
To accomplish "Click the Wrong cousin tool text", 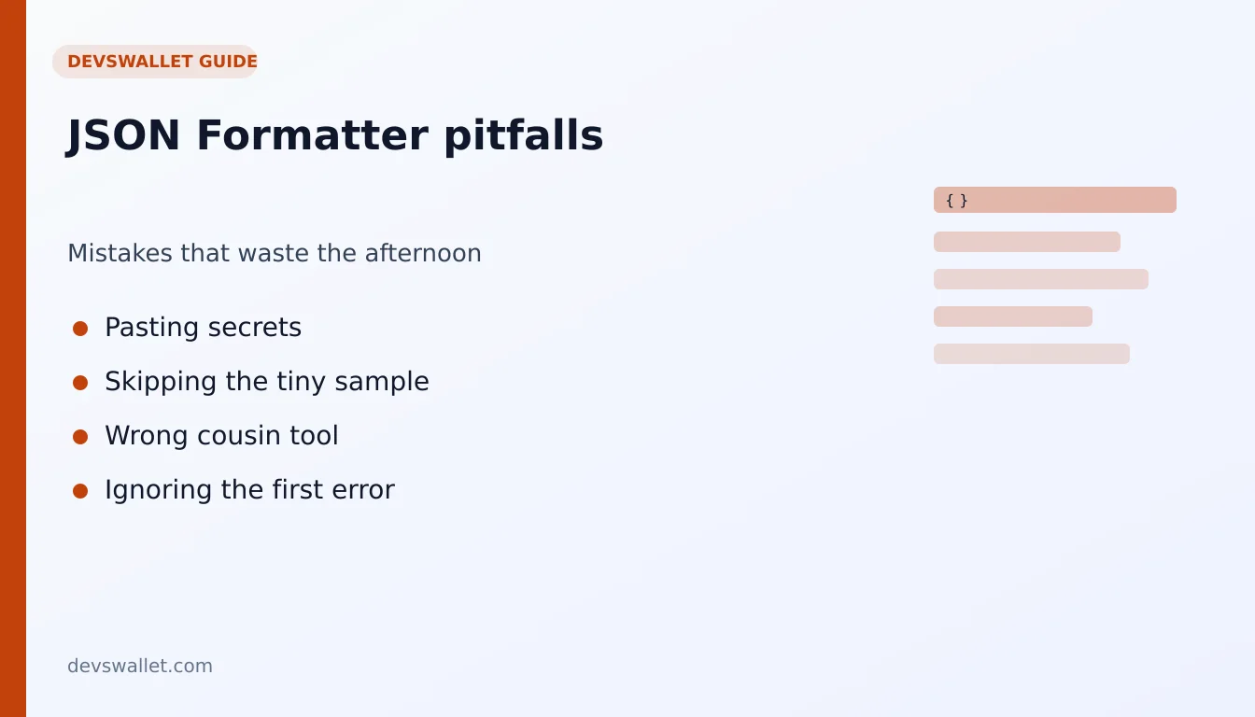I will click(221, 436).
